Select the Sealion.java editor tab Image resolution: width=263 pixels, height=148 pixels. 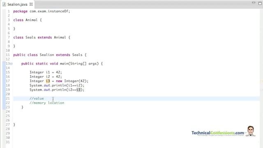point(17,5)
